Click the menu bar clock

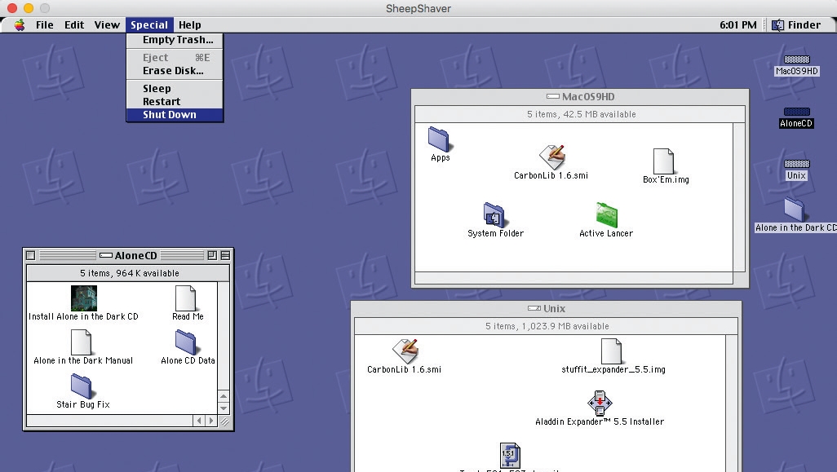(x=737, y=25)
